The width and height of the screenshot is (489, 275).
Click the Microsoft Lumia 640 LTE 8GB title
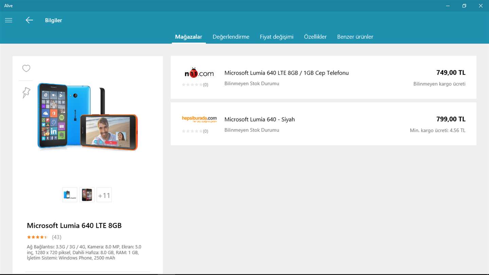[x=74, y=225]
